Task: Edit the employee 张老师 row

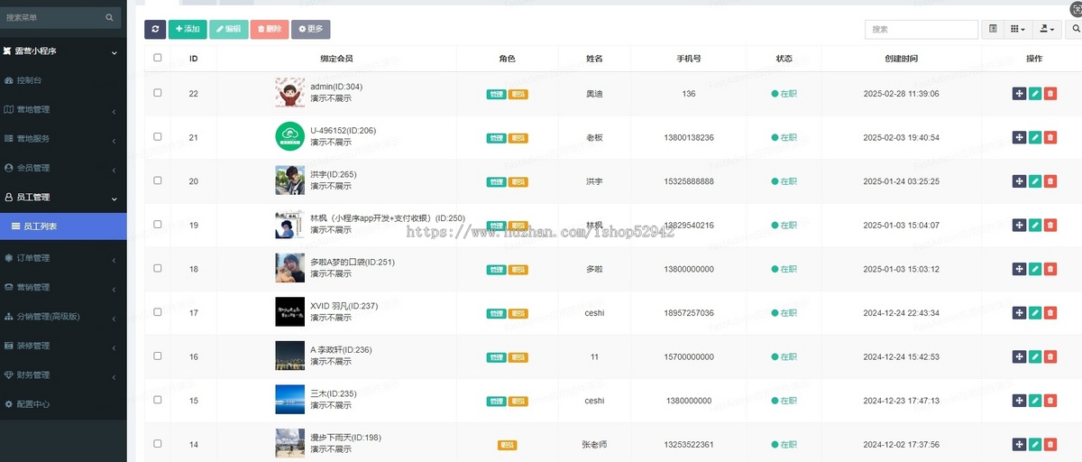Action: (1034, 444)
